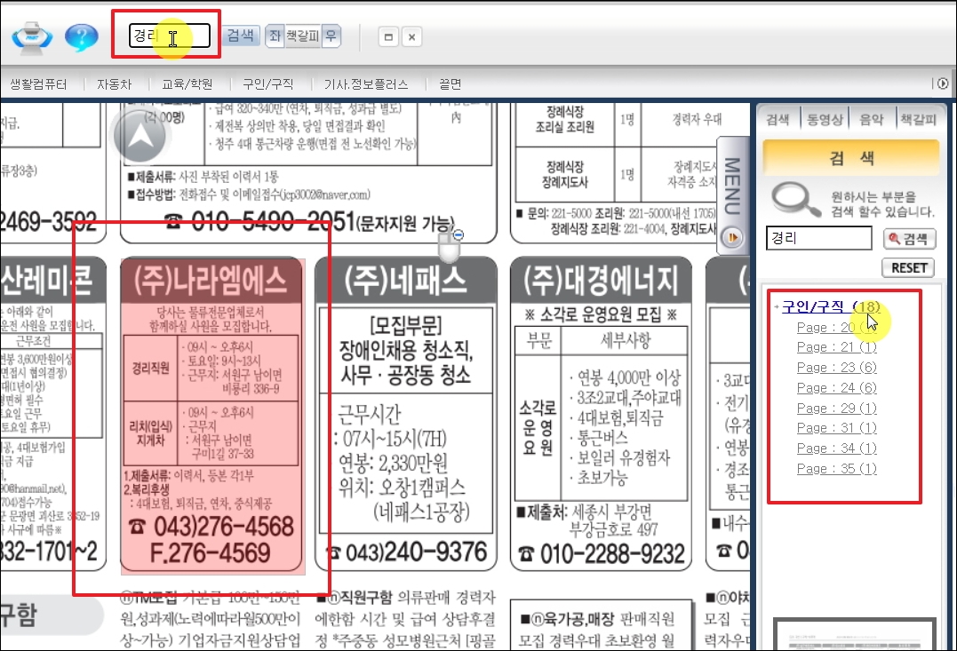Click the X close icon in the toolbar
This screenshot has height=651, width=957.
tap(412, 37)
